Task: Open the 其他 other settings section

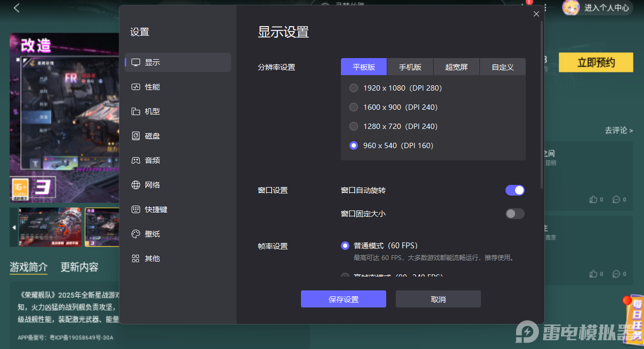Action: click(x=178, y=258)
